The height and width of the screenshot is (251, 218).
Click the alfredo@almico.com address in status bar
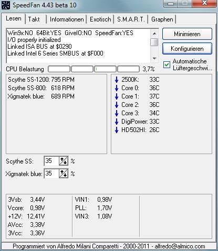[x=180, y=246]
